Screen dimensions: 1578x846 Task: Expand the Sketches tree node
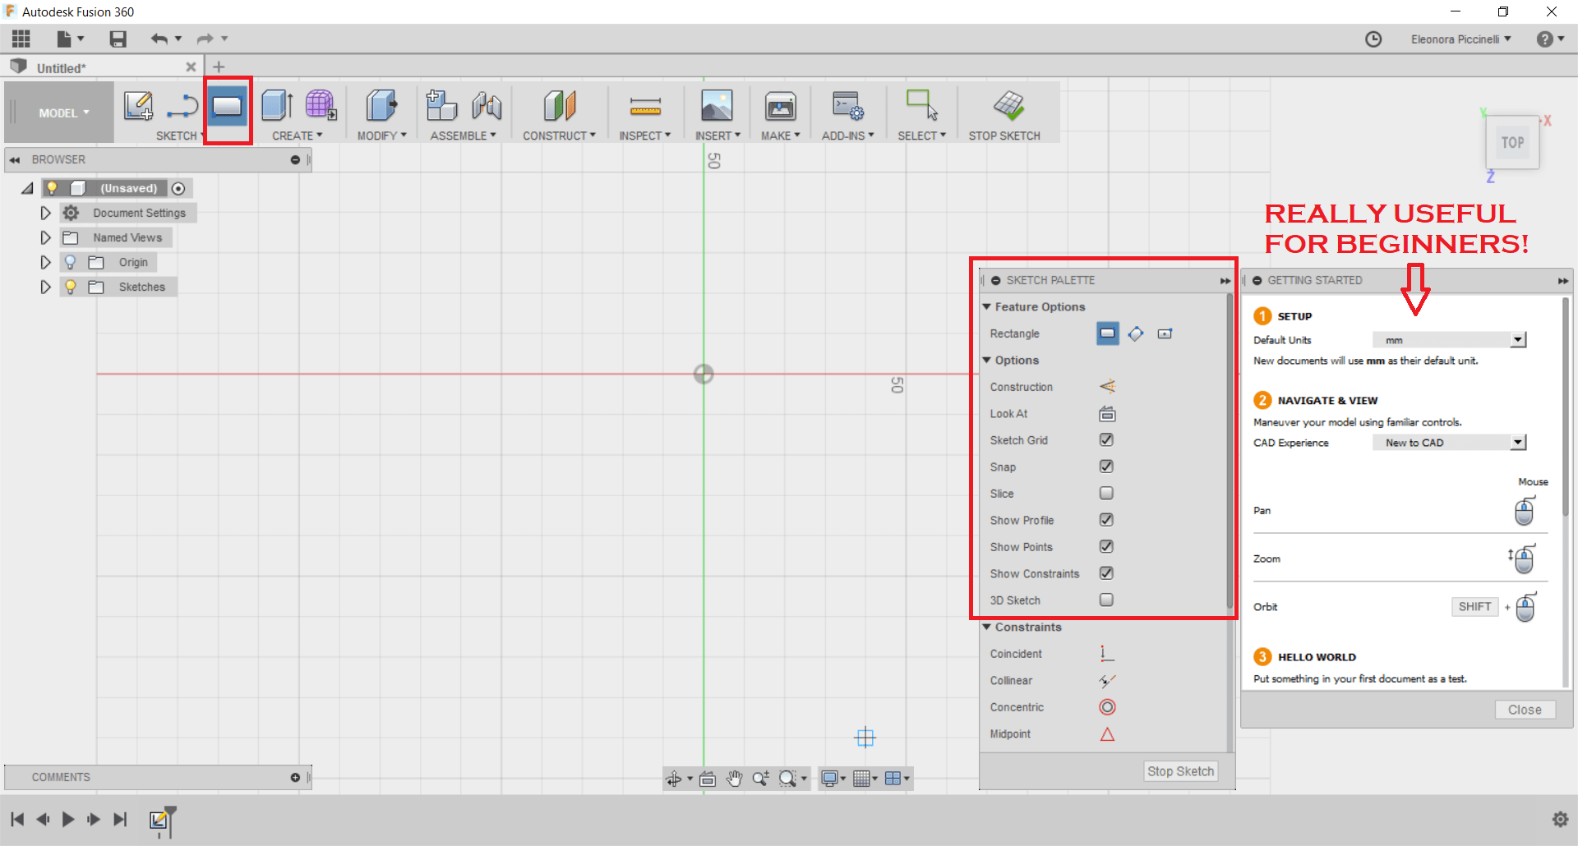(x=45, y=287)
